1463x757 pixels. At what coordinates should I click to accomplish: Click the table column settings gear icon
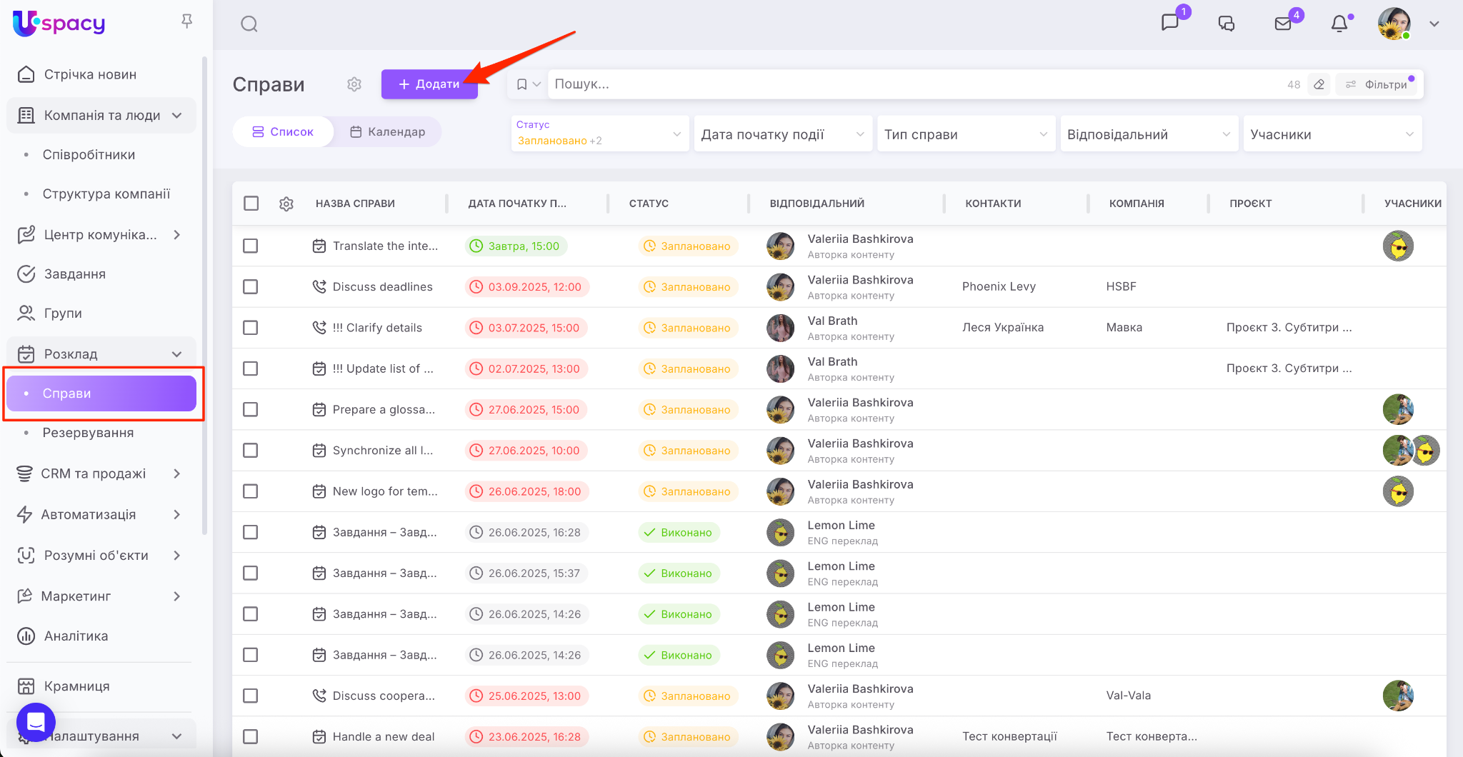(x=286, y=204)
